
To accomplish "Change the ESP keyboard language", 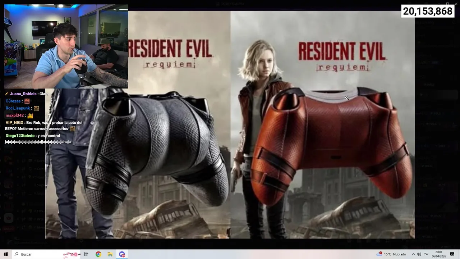I will pyautogui.click(x=426, y=254).
